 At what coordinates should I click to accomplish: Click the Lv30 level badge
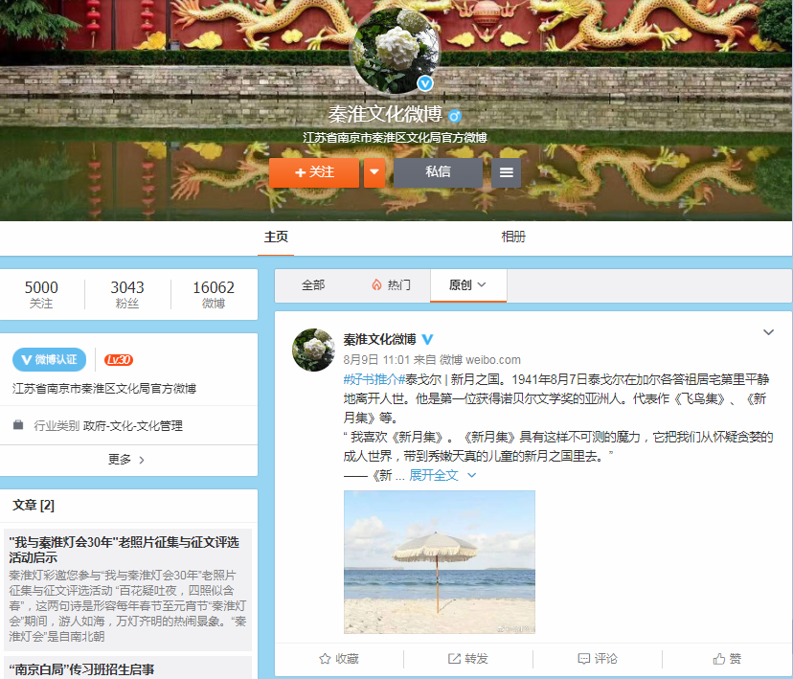click(119, 360)
